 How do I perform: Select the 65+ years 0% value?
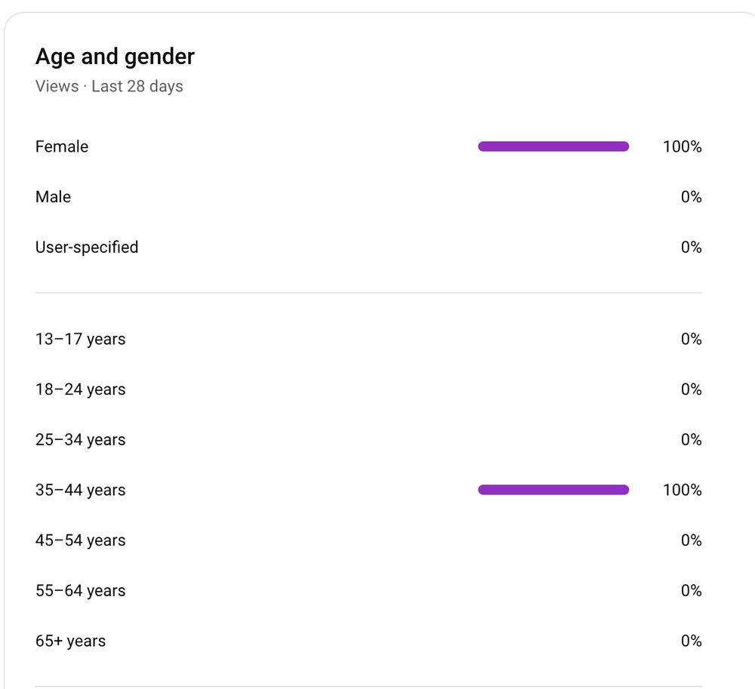[x=691, y=641]
